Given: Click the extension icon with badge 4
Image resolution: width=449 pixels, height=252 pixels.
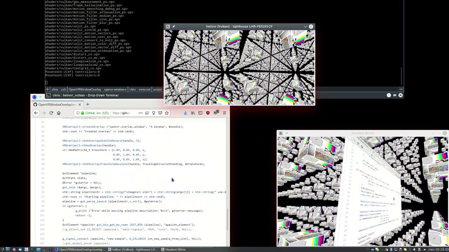Looking at the screenshot, I should (x=216, y=113).
